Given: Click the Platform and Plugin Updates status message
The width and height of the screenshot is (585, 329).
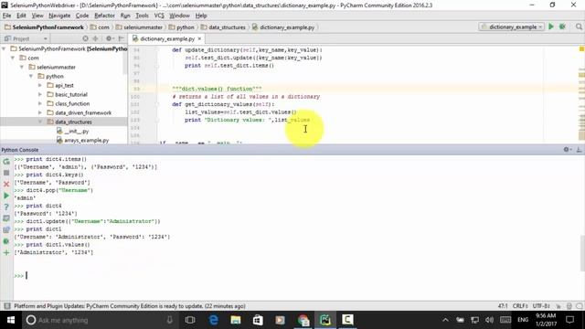Looking at the screenshot, I should point(130,306).
